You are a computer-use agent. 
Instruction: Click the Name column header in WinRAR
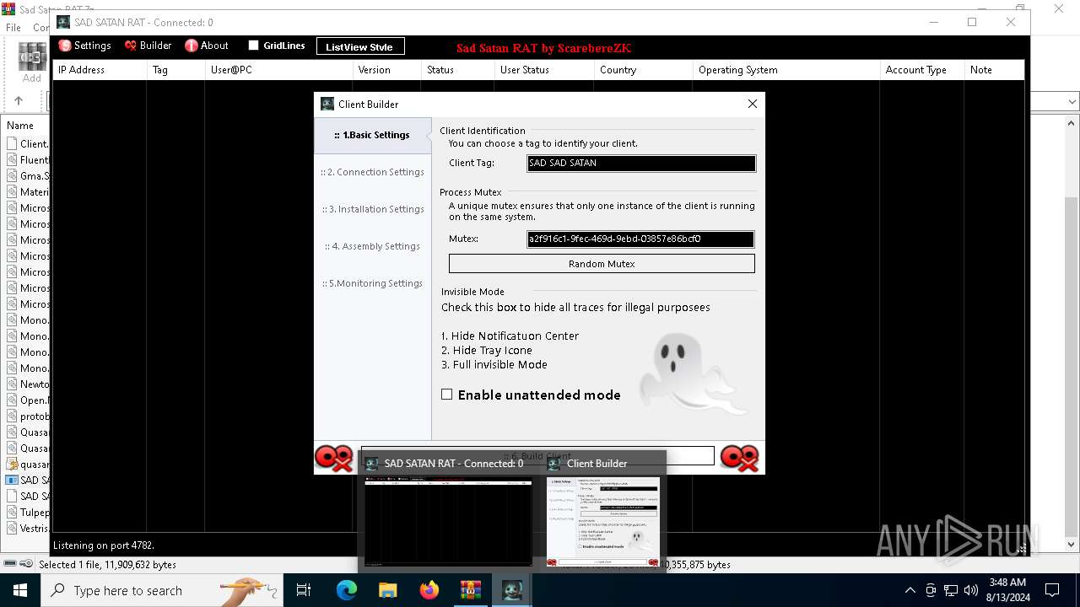20,126
